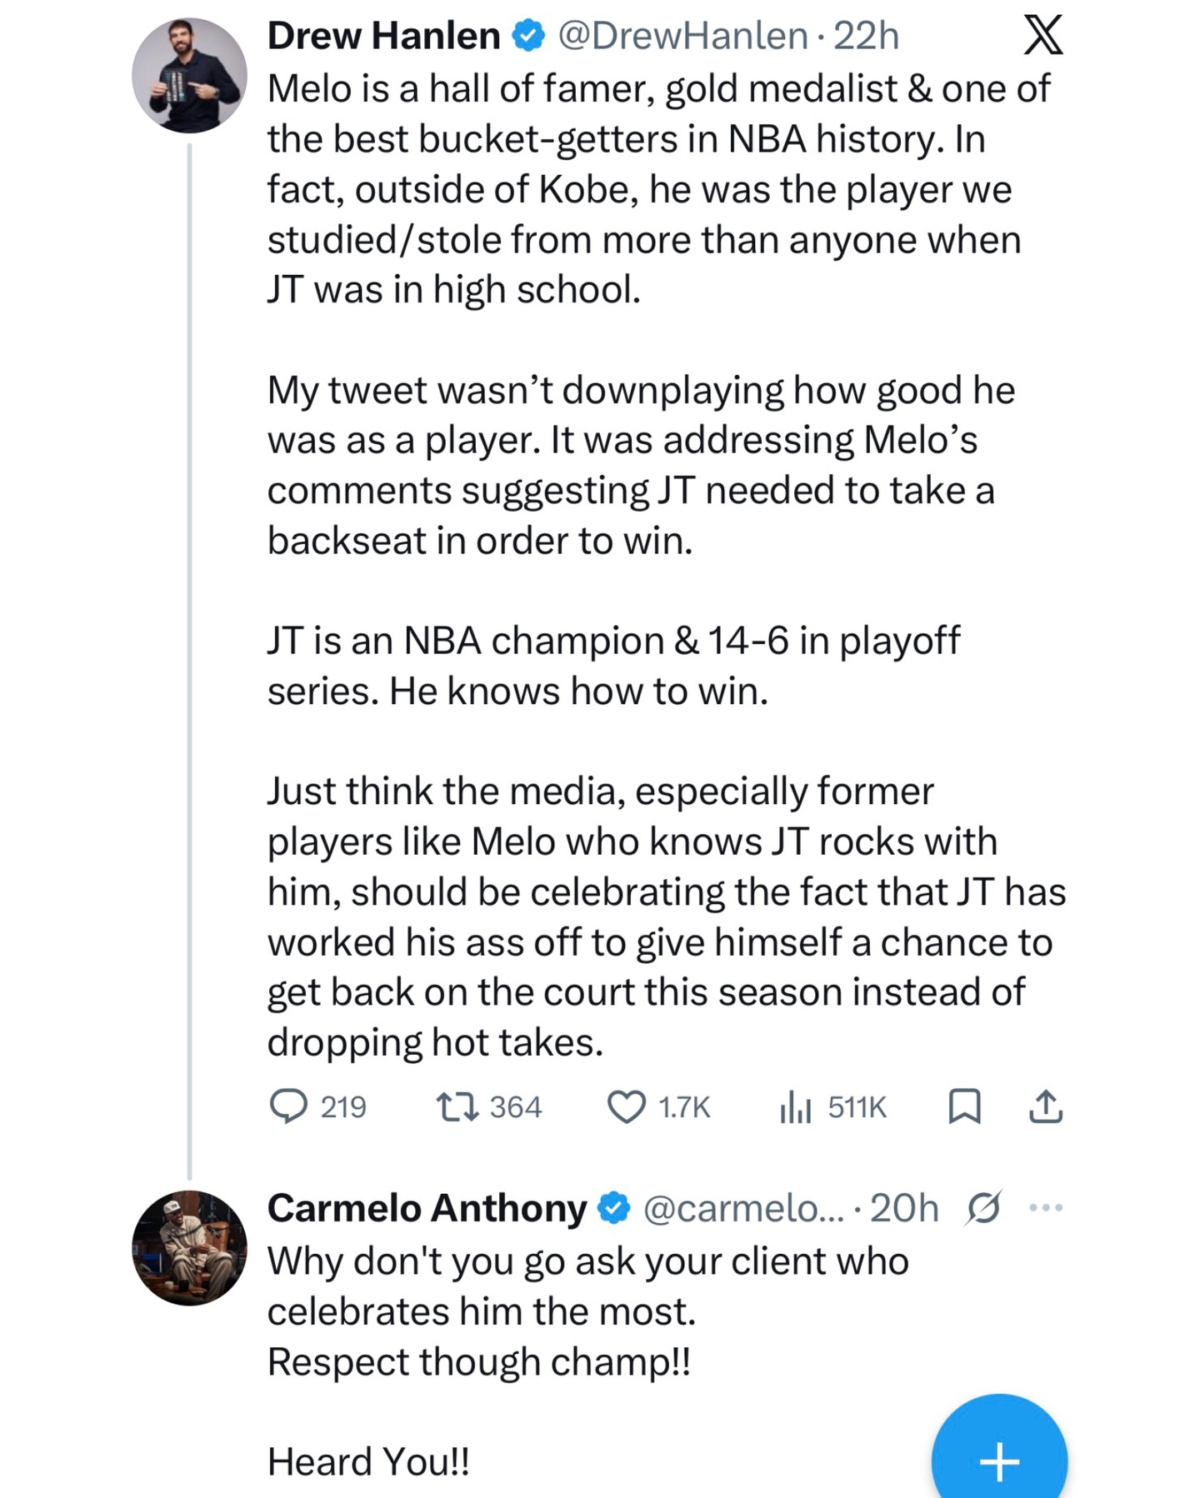Retweet Drew Hanlen's tweet

(x=457, y=1106)
